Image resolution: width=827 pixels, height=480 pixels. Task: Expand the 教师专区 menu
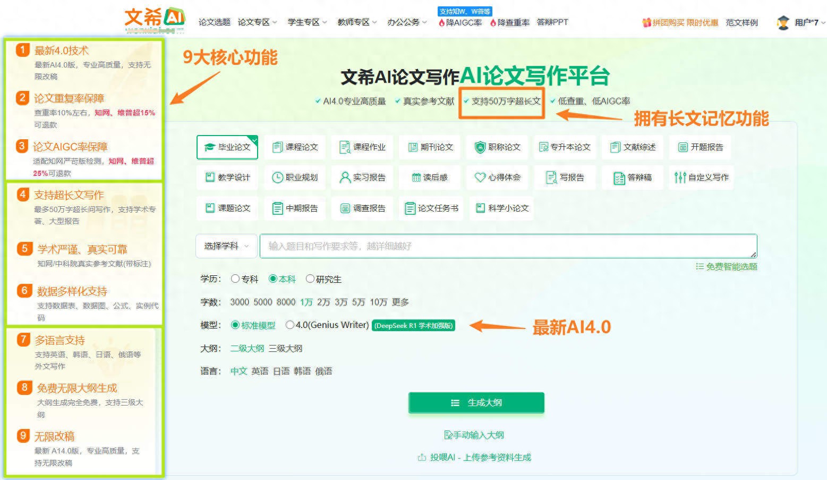click(357, 22)
